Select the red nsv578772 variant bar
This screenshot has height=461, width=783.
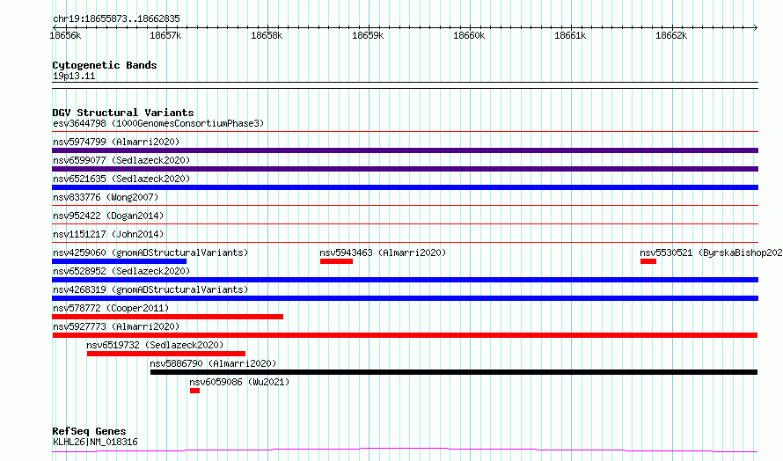tap(168, 317)
